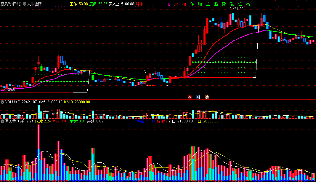The width and height of the screenshot is (316, 182).
Task: Click the green 主卖: 0.81 value
Action: [x=78, y=121]
